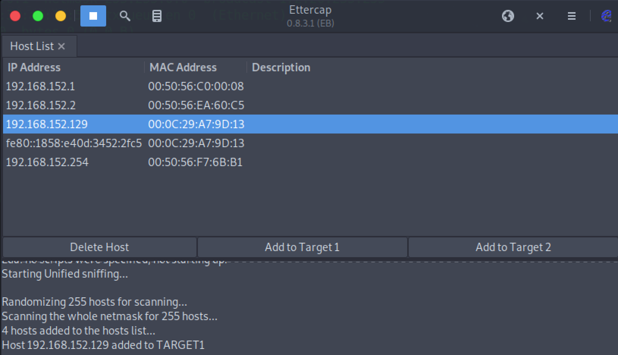
Task: Stop sniffing with the square stop button
Action: coord(93,16)
